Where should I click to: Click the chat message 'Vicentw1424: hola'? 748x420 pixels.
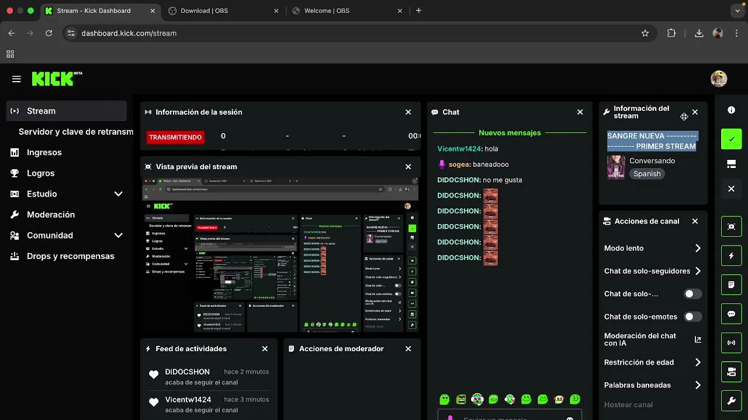point(467,149)
